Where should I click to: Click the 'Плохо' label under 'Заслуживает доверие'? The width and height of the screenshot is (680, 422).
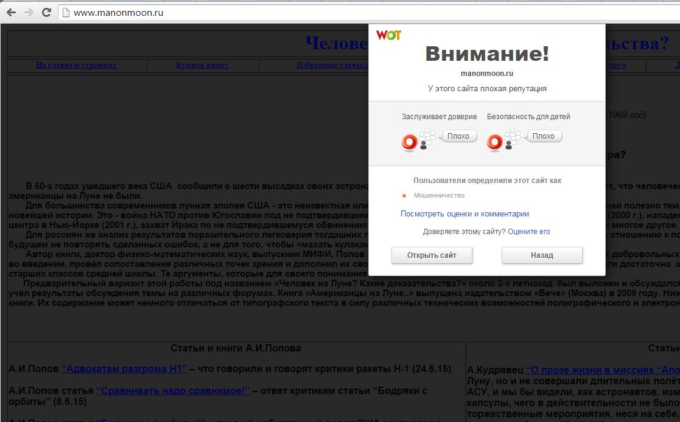click(458, 136)
